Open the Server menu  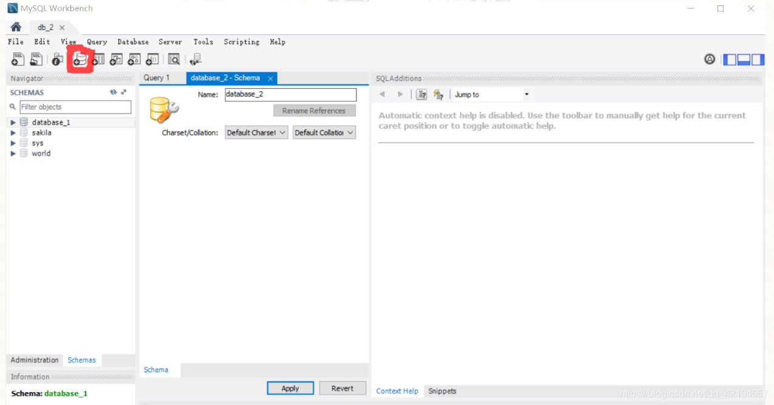[x=170, y=42]
